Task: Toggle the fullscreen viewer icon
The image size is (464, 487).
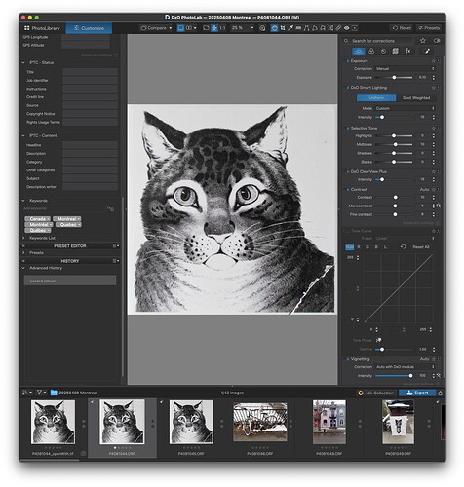Action: tap(206, 28)
